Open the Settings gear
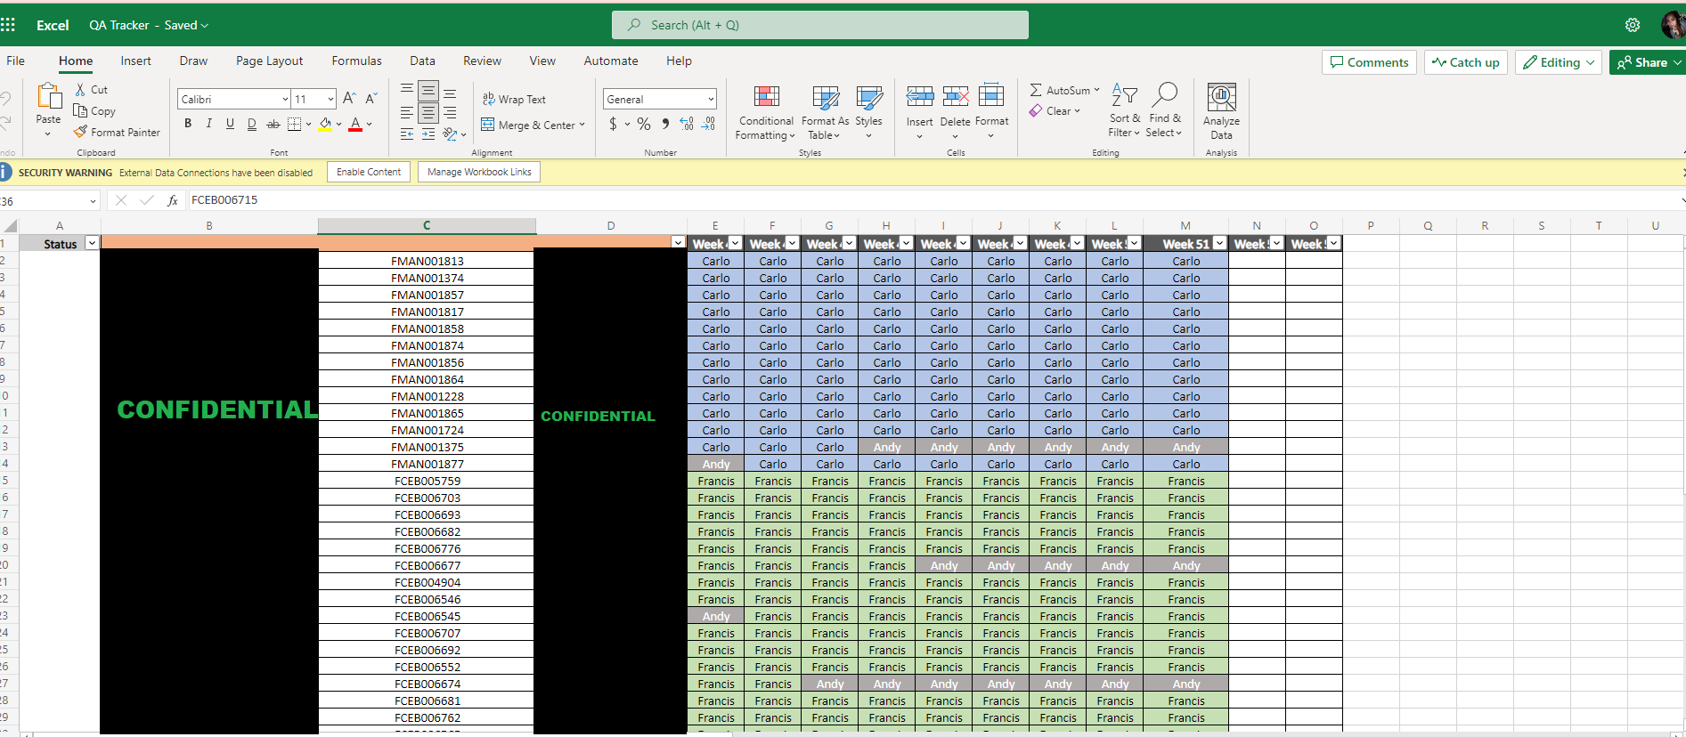This screenshot has height=737, width=1686. click(1633, 25)
